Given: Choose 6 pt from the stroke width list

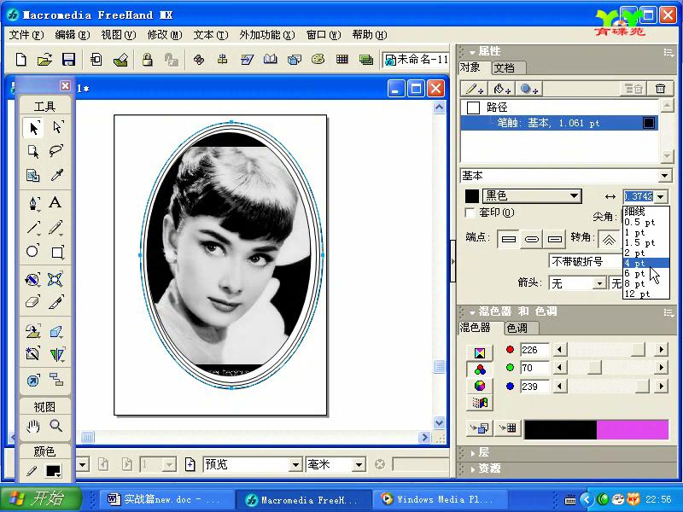Looking at the screenshot, I should pos(646,274).
